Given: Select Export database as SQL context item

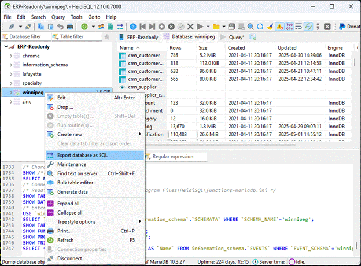Looking at the screenshot, I should pyautogui.click(x=95, y=156).
